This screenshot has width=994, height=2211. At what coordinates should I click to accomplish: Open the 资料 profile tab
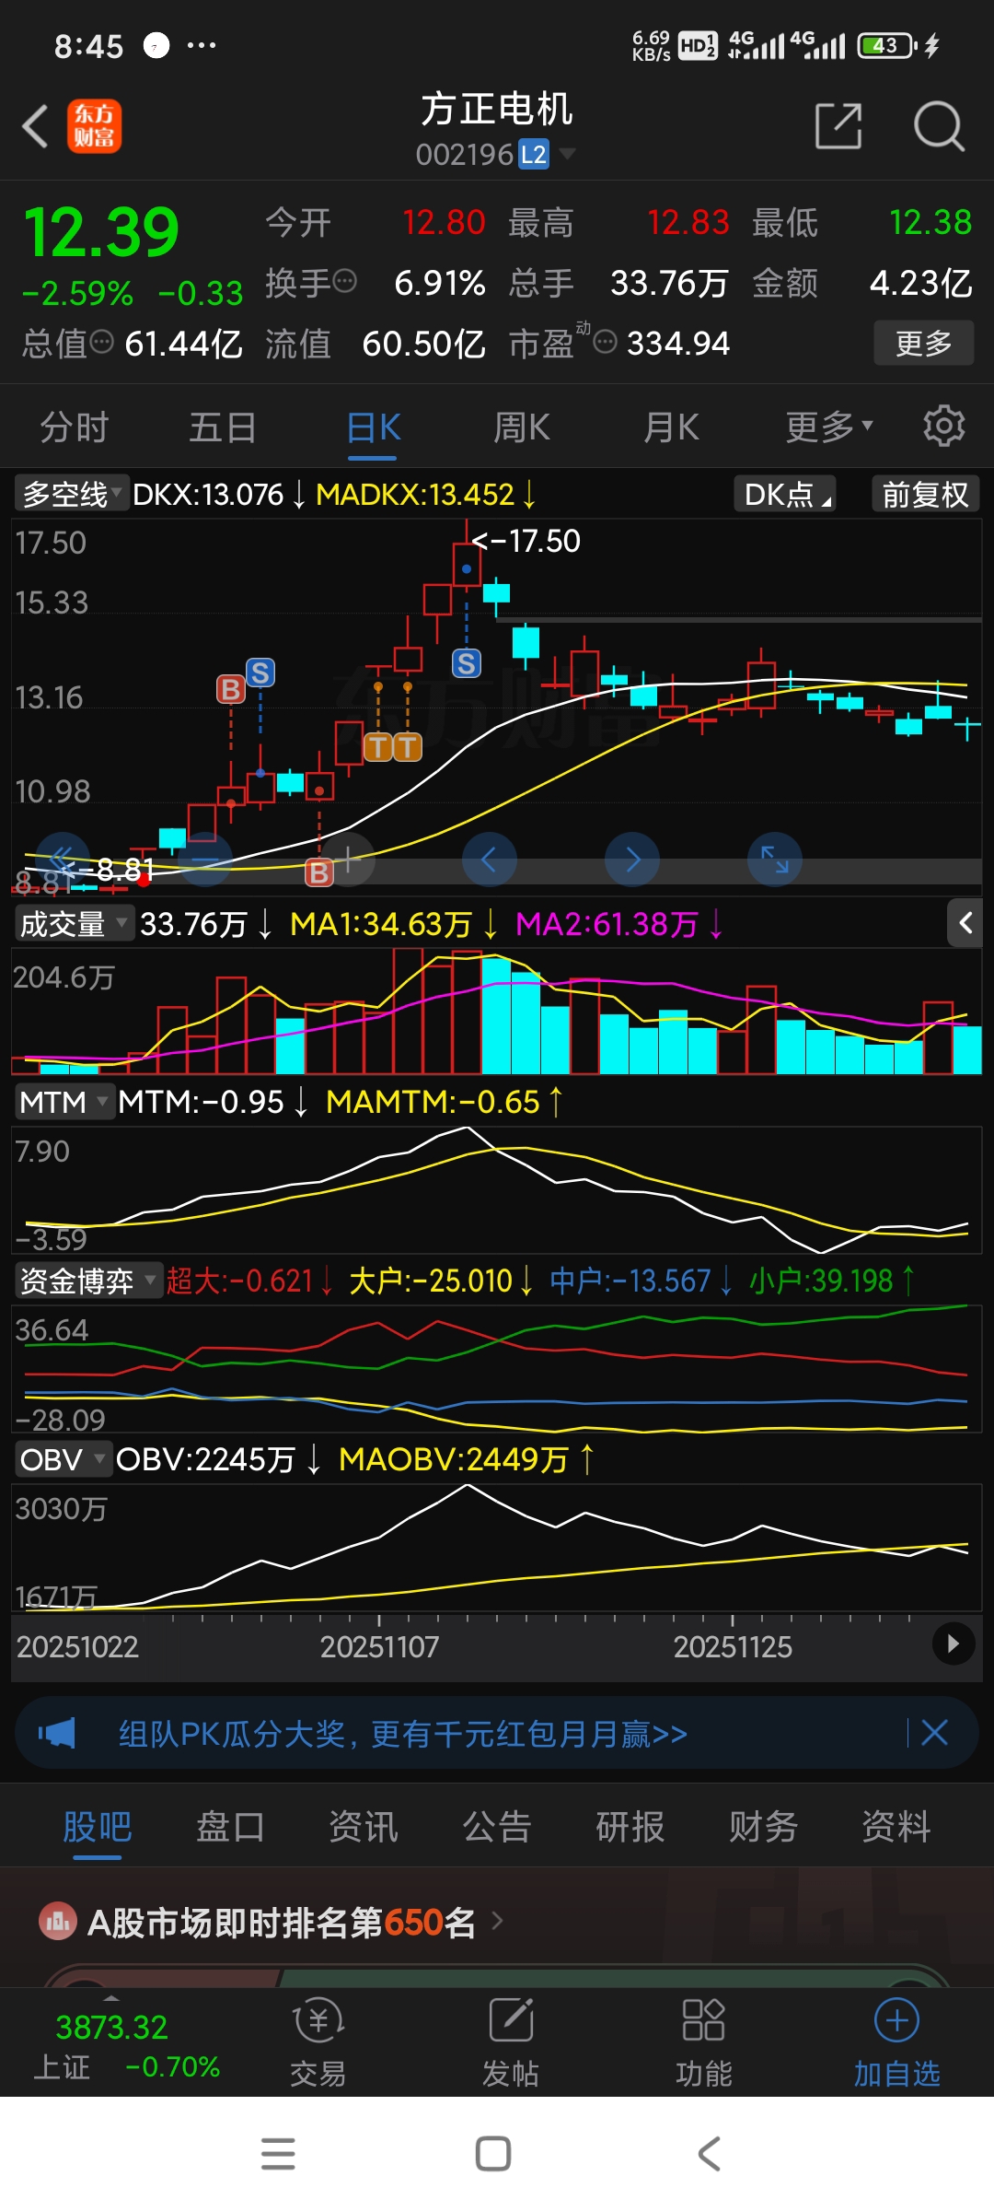[896, 1826]
